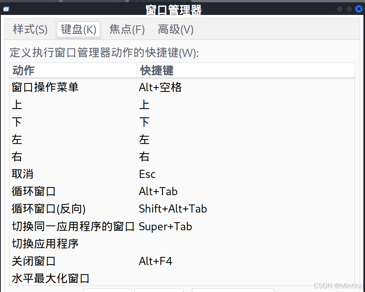Screen dimensions: 365x292
Task: Click the Super+Tab shortcut cell
Action: point(165,227)
